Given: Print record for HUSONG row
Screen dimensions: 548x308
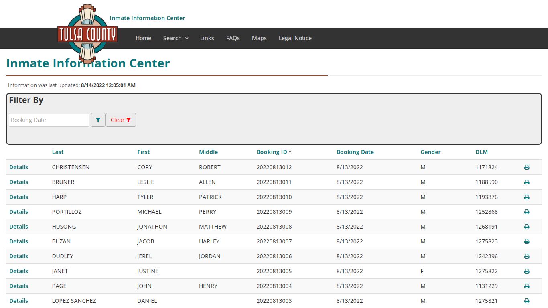Looking at the screenshot, I should tap(527, 227).
